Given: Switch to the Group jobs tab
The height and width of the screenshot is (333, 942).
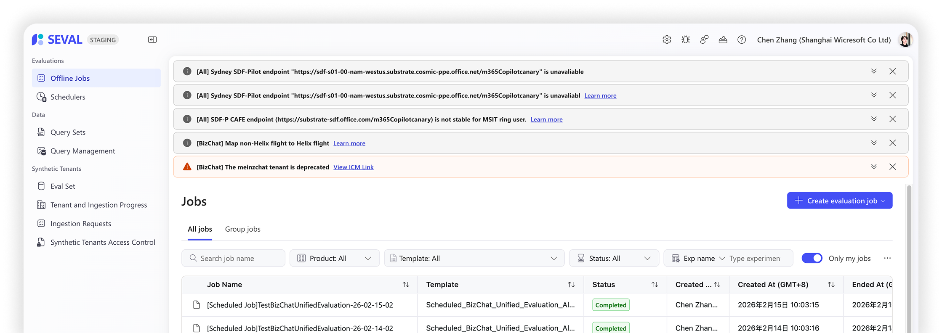Looking at the screenshot, I should tap(242, 229).
